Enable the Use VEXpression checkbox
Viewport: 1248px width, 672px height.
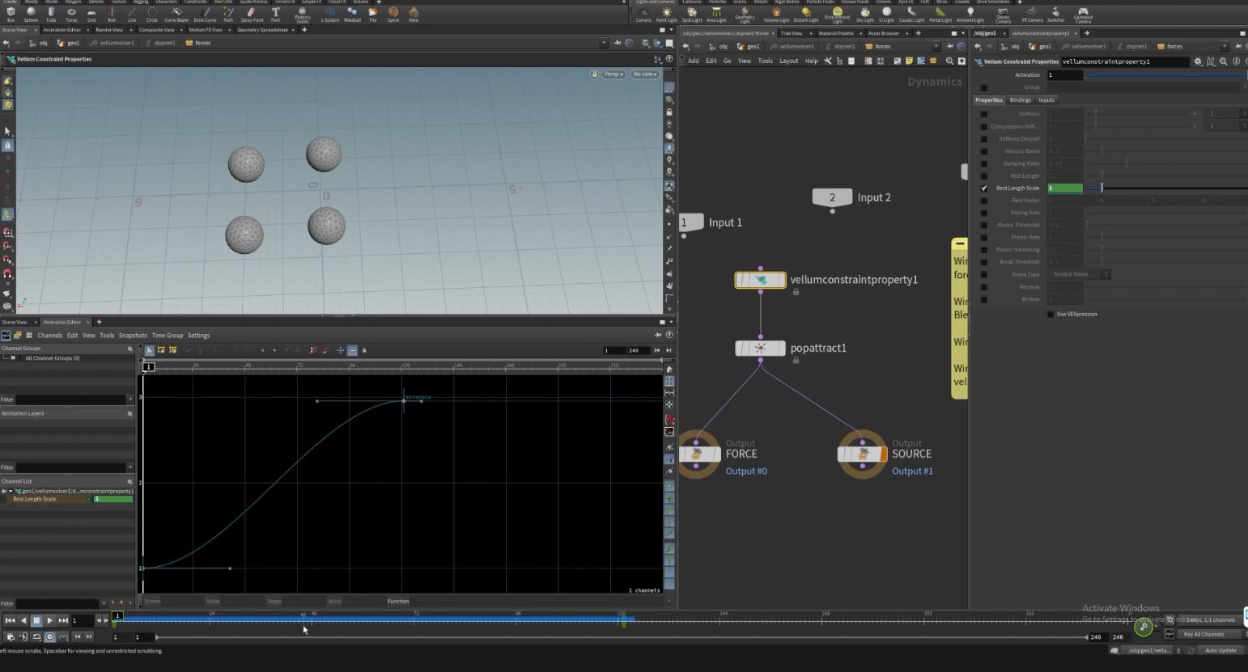coord(1051,314)
